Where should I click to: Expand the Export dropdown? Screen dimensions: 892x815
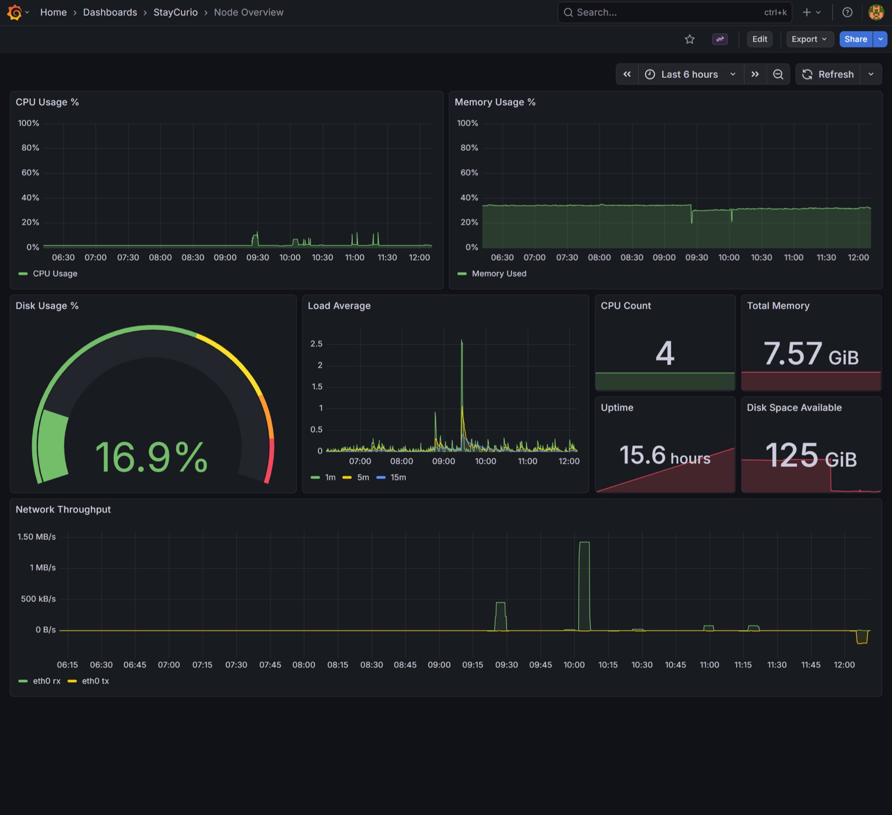pos(809,39)
